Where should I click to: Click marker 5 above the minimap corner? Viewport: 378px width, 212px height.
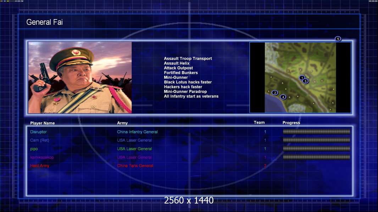tap(338, 39)
